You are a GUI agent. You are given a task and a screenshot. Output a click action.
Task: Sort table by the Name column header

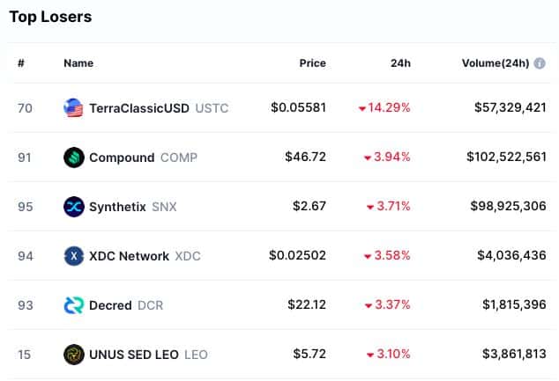(78, 63)
